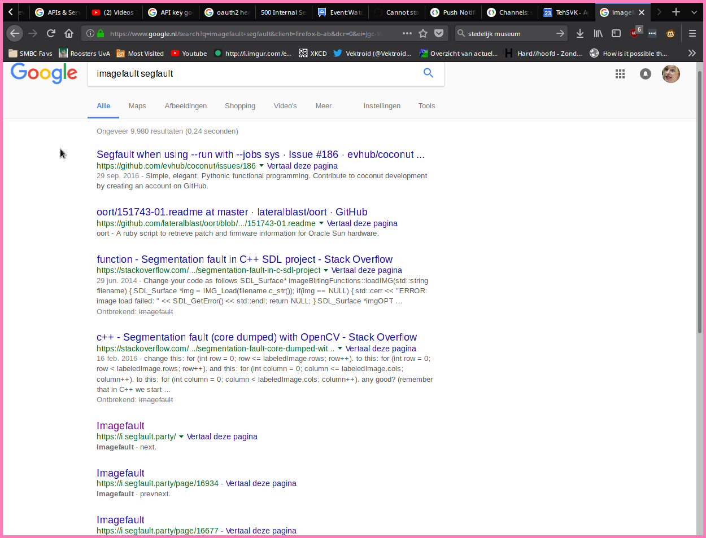Expand dropdown arrow beside i.segfault.party URL
The width and height of the screenshot is (706, 538).
(181, 436)
